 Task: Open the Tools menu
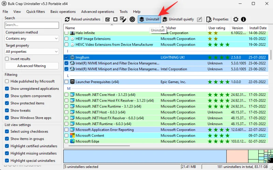click(124, 12)
